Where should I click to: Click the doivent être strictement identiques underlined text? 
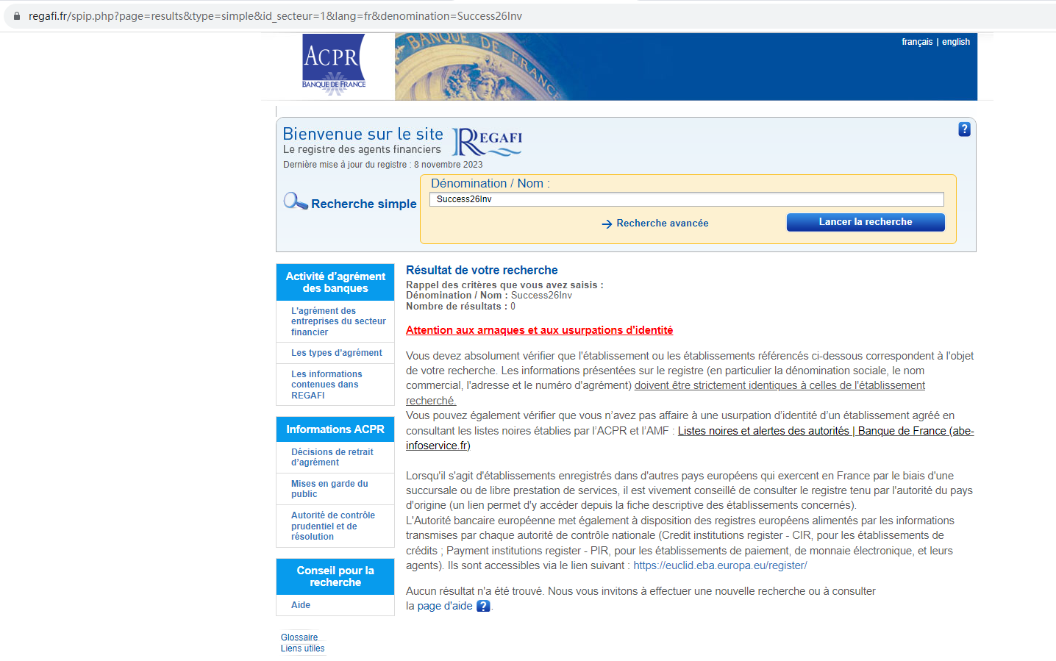pos(666,393)
